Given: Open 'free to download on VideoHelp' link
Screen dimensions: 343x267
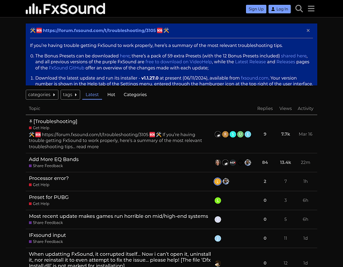Looking at the screenshot, I should [178, 62].
